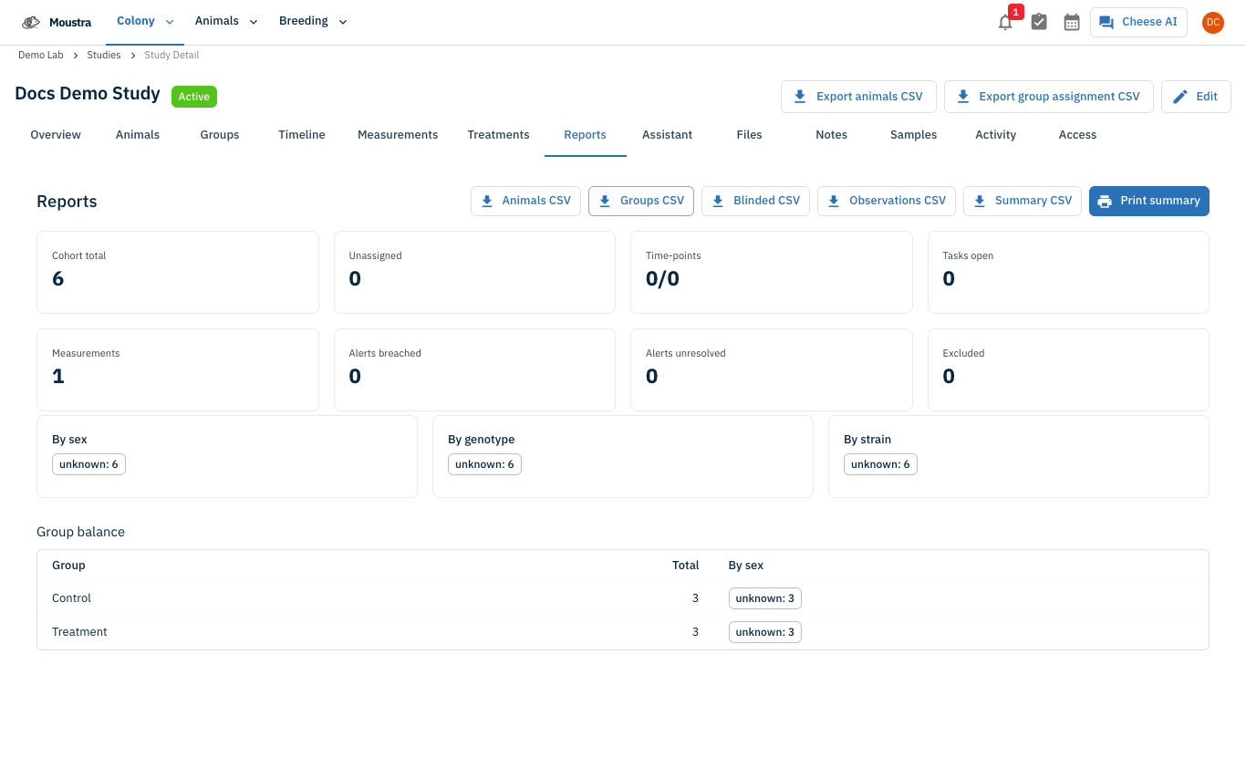Switch to the study Animals tab
This screenshot has width=1246, height=779.
(x=138, y=135)
